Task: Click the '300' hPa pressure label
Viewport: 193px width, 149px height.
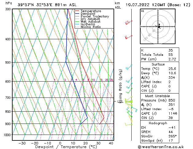Action: pos(9,9)
